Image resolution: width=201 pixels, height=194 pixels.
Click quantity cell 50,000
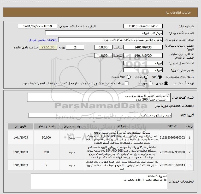tap(46, 137)
